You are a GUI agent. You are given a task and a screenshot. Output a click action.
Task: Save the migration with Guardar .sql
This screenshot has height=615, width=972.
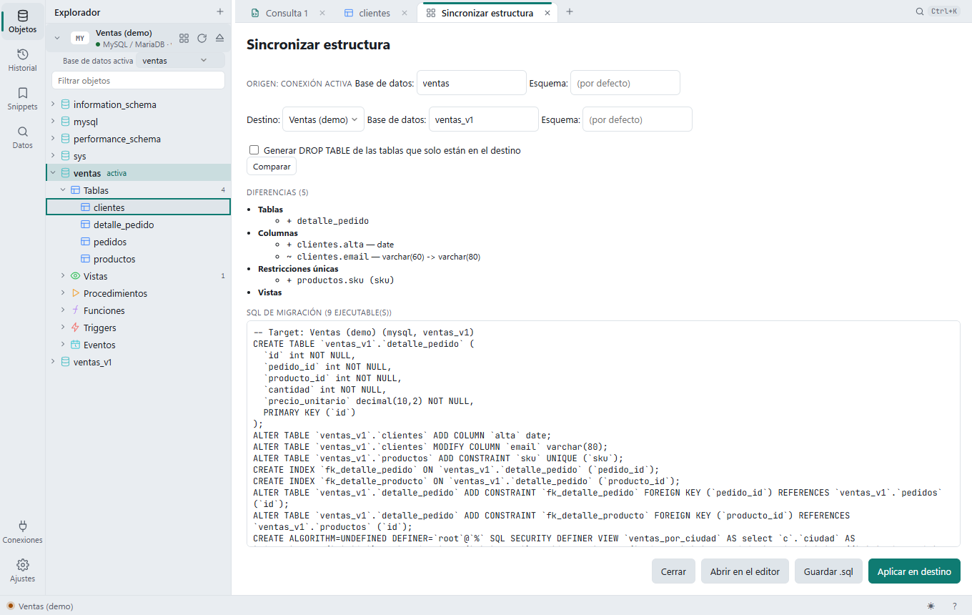point(828,571)
